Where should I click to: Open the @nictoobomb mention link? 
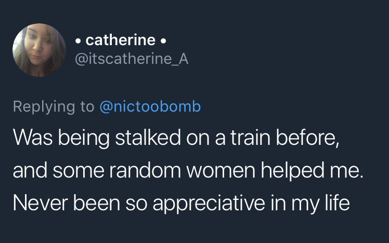[x=150, y=106]
